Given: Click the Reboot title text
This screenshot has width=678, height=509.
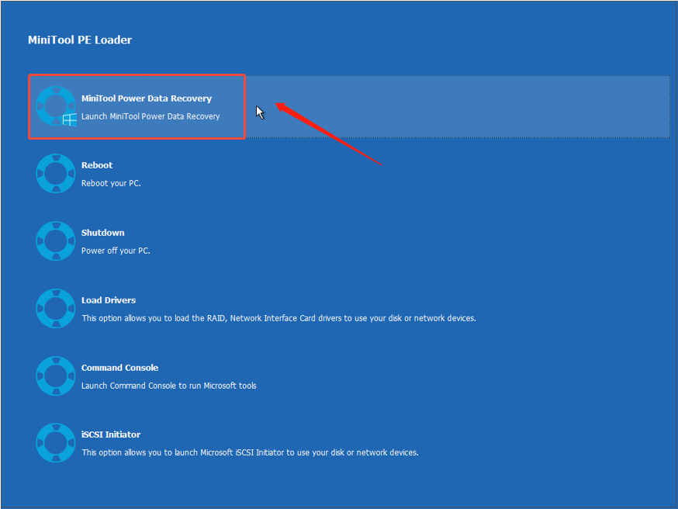Looking at the screenshot, I should (x=97, y=164).
